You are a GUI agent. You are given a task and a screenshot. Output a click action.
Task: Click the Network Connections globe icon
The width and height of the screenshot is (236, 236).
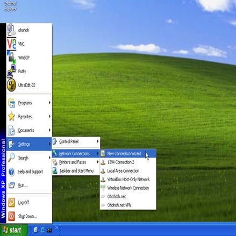55,153
